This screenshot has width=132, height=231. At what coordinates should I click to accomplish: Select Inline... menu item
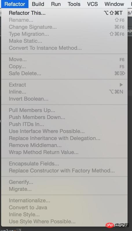pyautogui.click(x=64, y=92)
